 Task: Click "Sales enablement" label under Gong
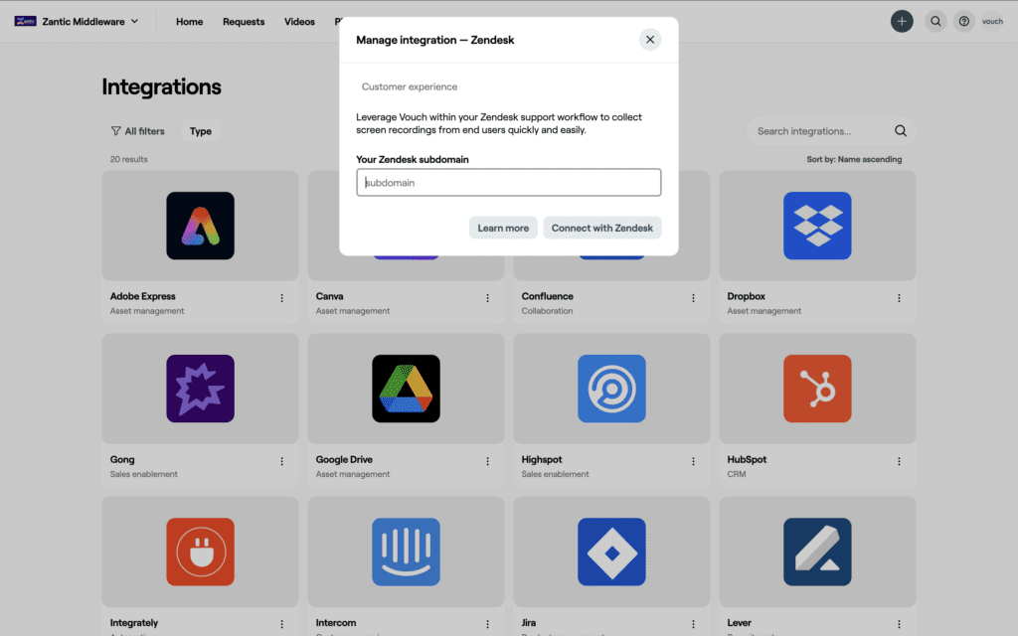(143, 474)
